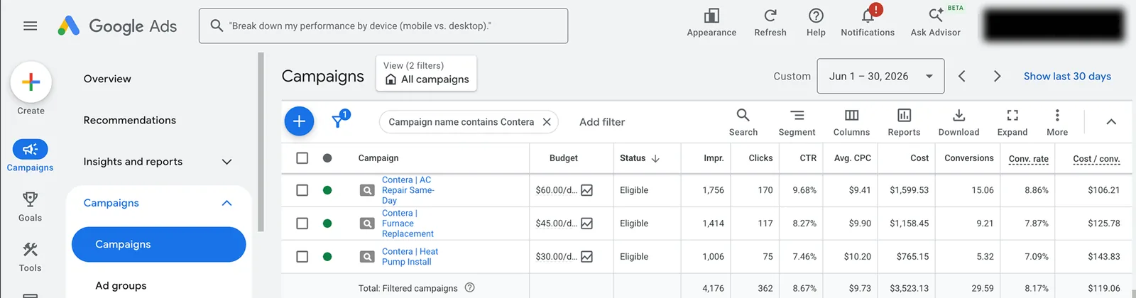Open the budget chart icon for Furnace Replacement
Image resolution: width=1136 pixels, height=298 pixels.
click(586, 223)
